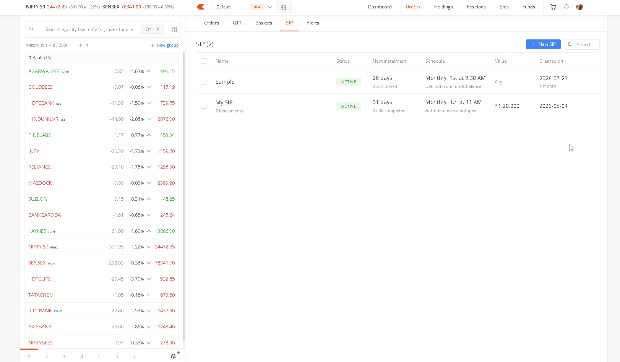Open the Default marketwatch dropdown
Viewport: 620px width, 362px height.
pos(244,7)
